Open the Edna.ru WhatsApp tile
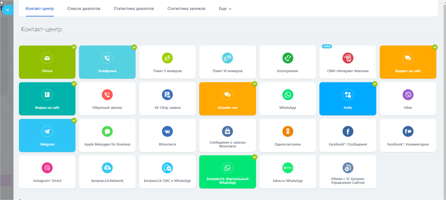The height and width of the screenshot is (200, 446). point(287,172)
